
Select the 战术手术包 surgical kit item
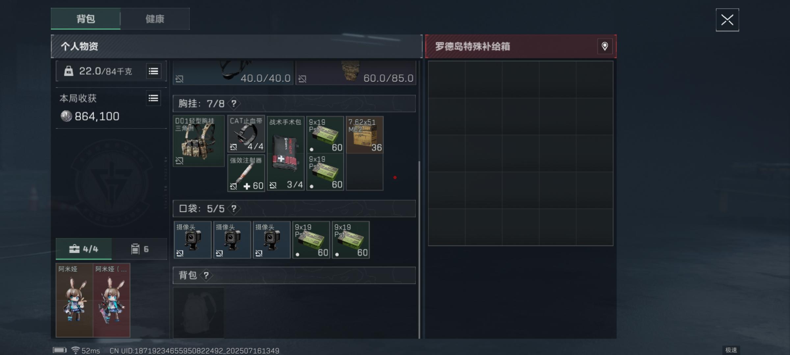click(x=286, y=153)
